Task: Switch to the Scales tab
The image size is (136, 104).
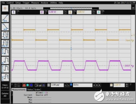Action: [x=37, y=90]
